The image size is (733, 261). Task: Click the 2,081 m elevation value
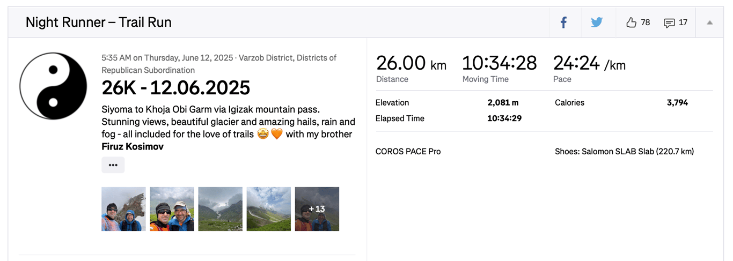point(503,102)
